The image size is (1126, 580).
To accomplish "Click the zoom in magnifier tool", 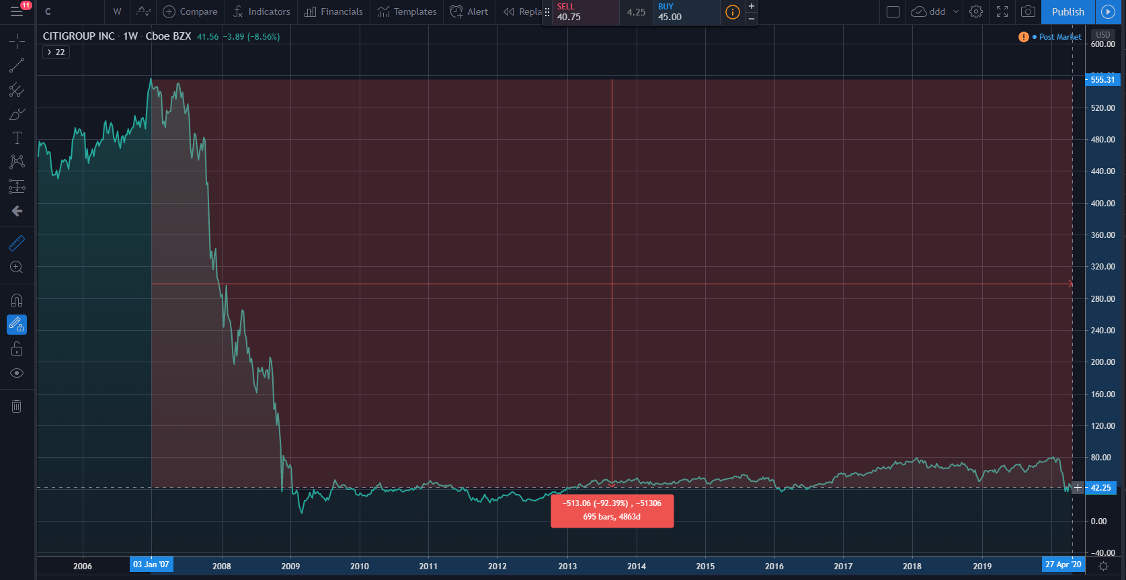I will [17, 267].
